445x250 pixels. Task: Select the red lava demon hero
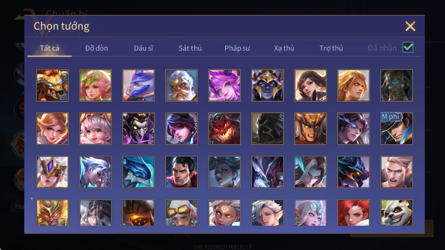[x=224, y=129]
